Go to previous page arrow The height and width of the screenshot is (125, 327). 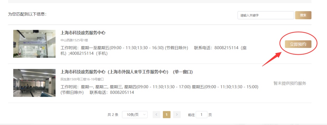click(x=157, y=115)
